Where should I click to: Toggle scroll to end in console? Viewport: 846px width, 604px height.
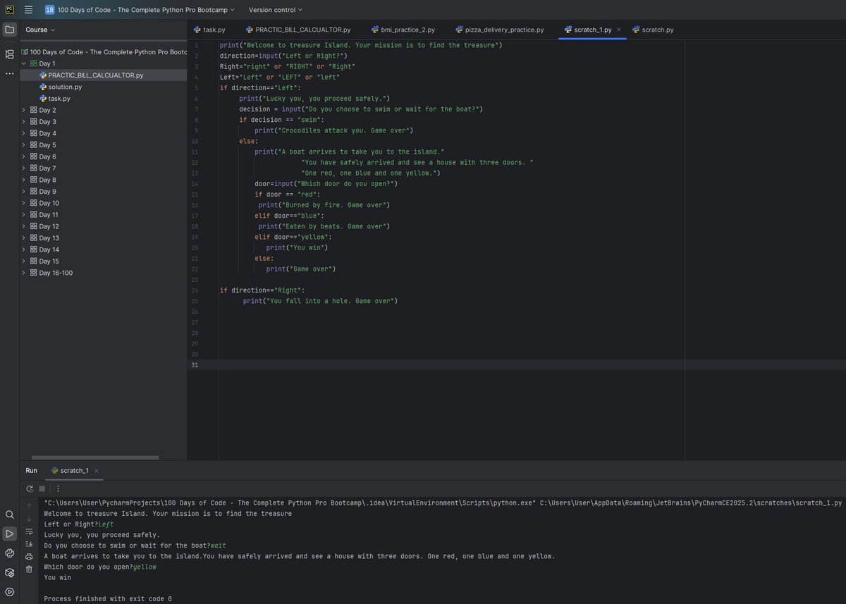[29, 543]
